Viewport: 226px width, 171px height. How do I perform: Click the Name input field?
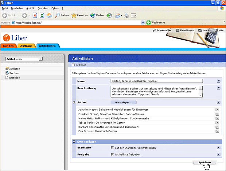(x=157, y=81)
